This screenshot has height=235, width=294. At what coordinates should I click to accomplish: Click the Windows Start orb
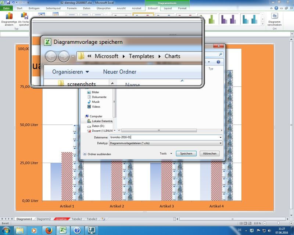7,230
